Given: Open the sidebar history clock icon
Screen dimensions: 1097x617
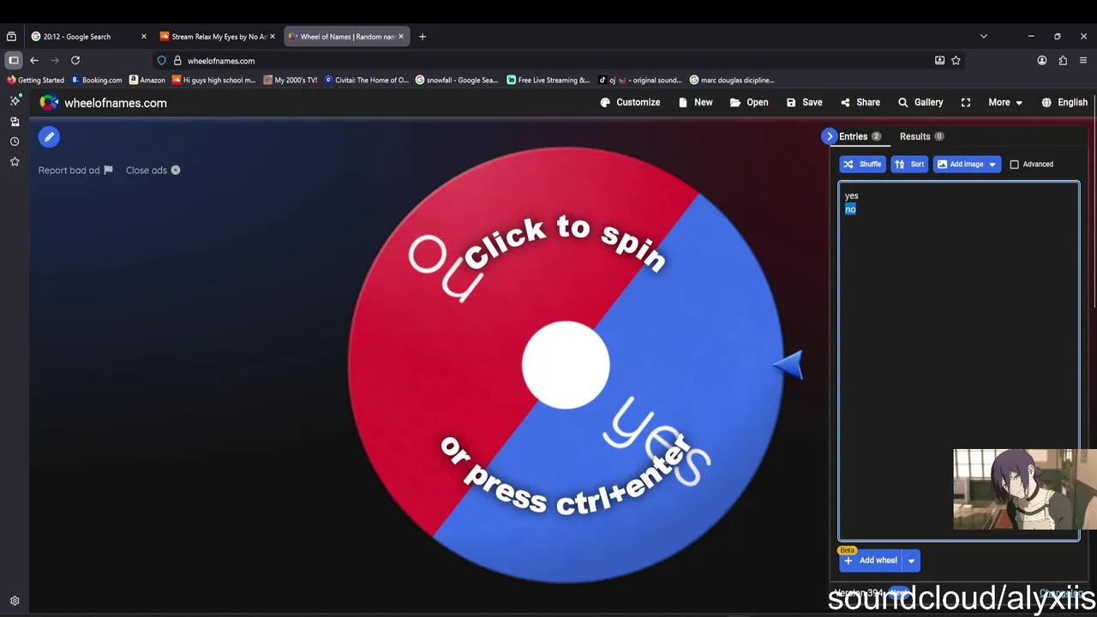Looking at the screenshot, I should tap(15, 141).
